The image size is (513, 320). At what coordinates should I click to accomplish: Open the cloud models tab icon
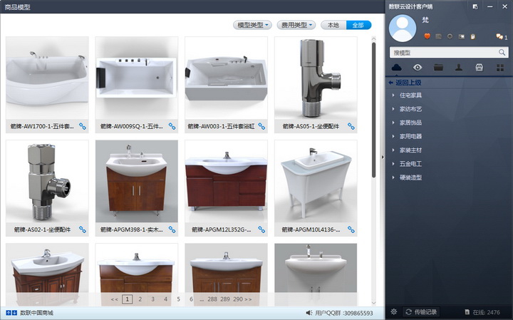[x=396, y=68]
